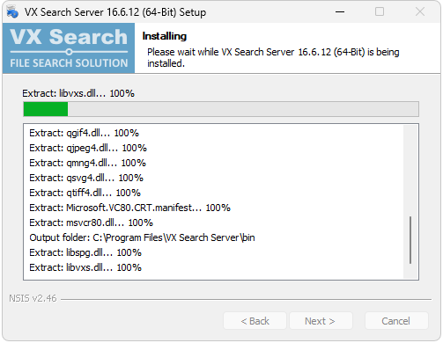Click the Next button

[321, 321]
